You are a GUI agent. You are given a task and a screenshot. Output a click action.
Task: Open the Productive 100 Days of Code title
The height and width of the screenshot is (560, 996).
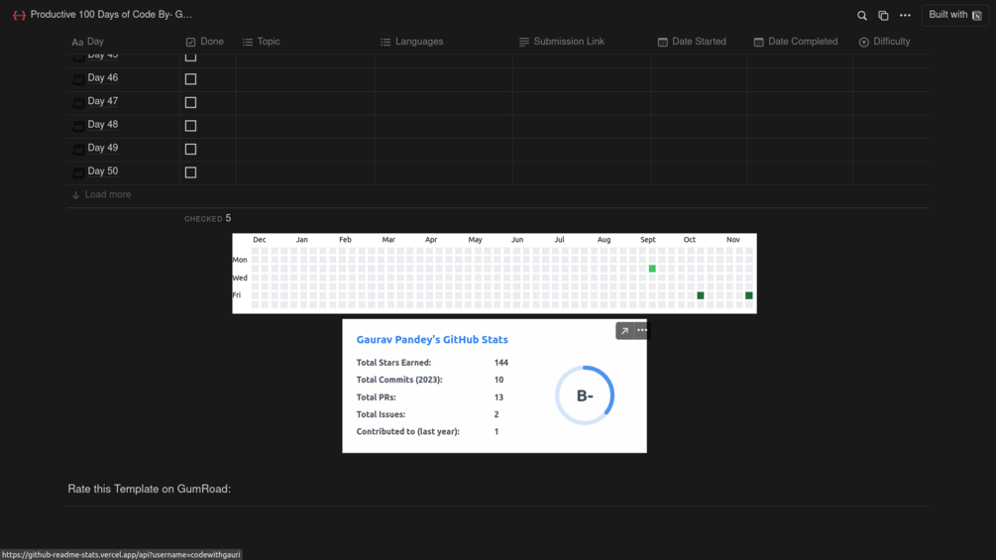point(111,15)
